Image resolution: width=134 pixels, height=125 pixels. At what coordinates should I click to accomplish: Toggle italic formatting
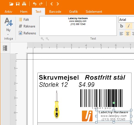click(128, 26)
